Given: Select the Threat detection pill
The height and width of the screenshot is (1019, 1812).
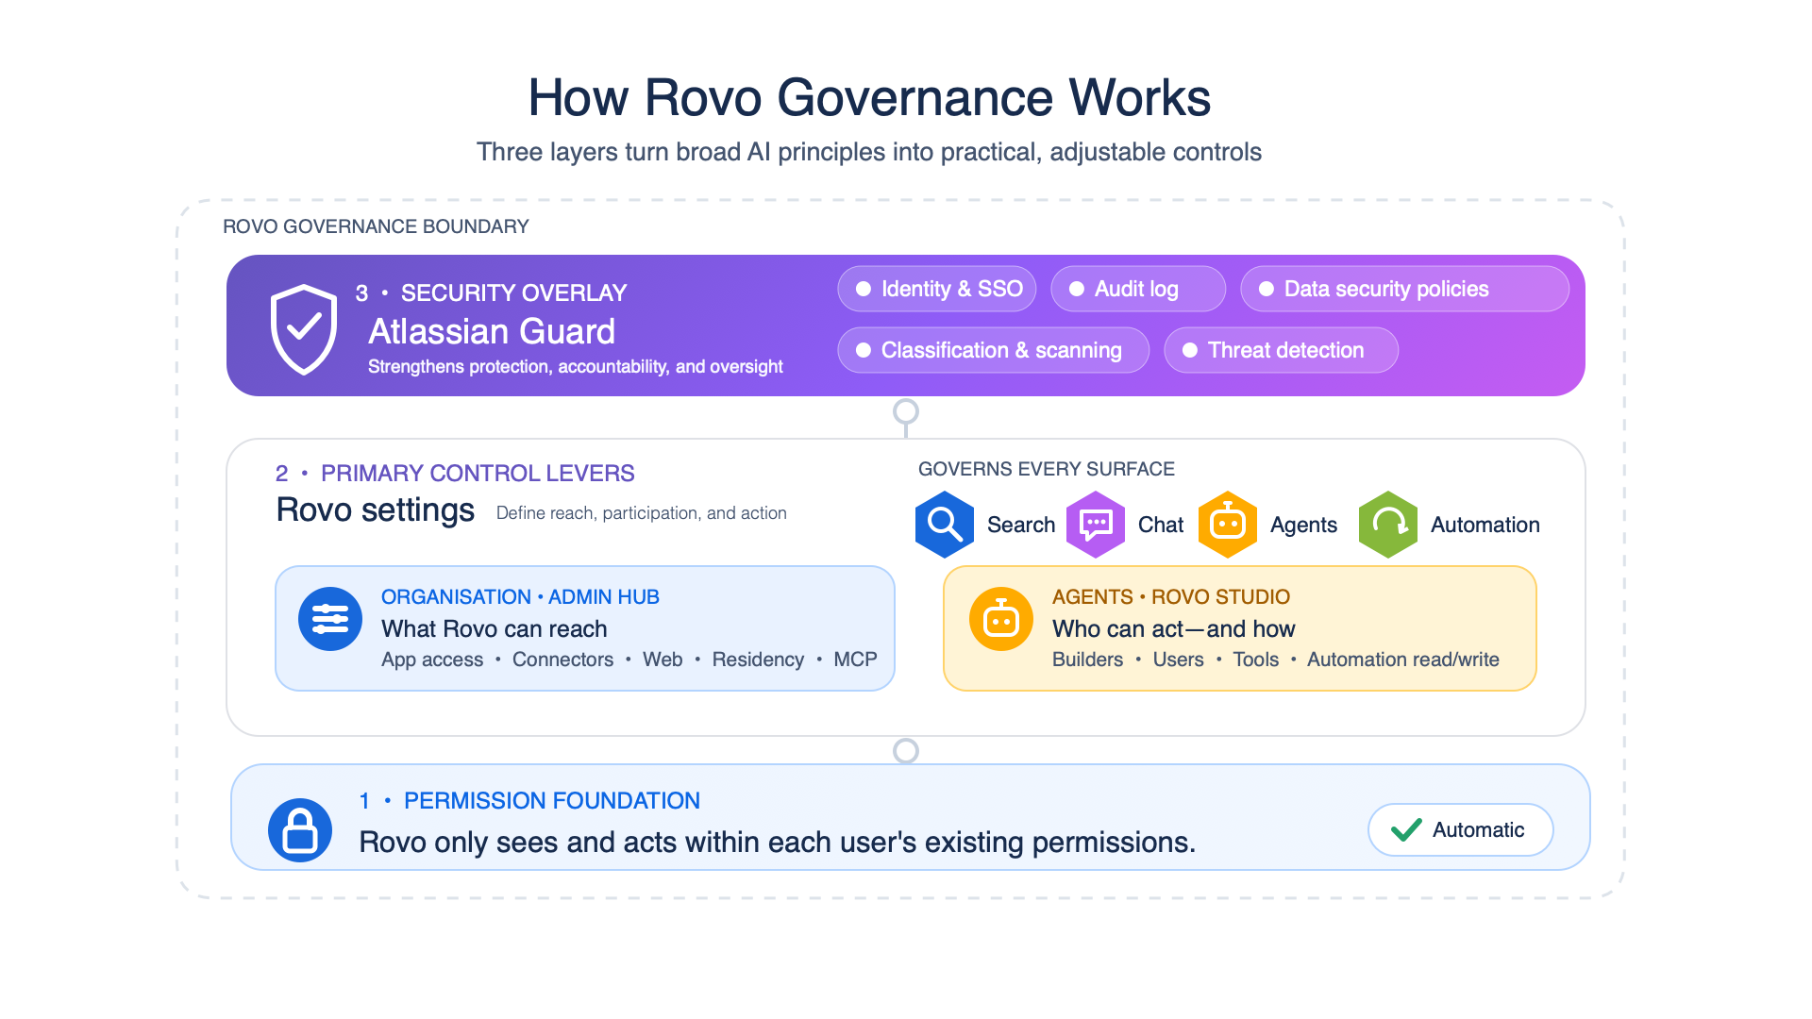Looking at the screenshot, I should click(x=1282, y=350).
